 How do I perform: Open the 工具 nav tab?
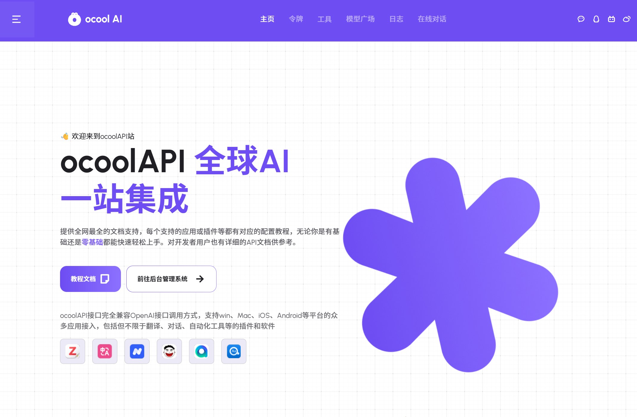coord(325,19)
